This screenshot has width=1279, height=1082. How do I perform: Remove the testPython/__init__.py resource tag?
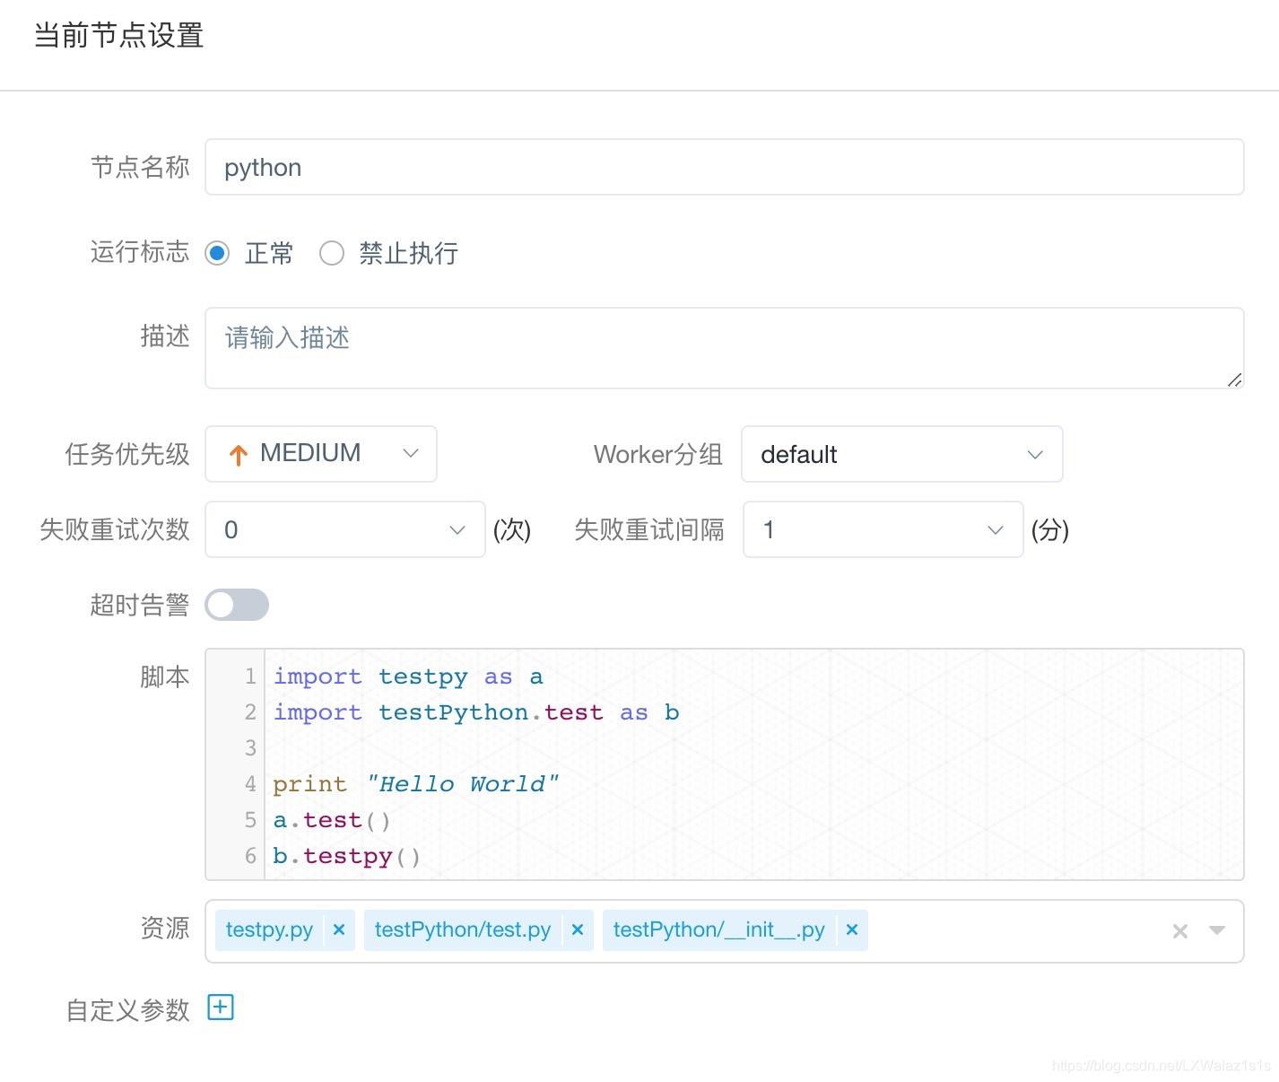pos(852,929)
